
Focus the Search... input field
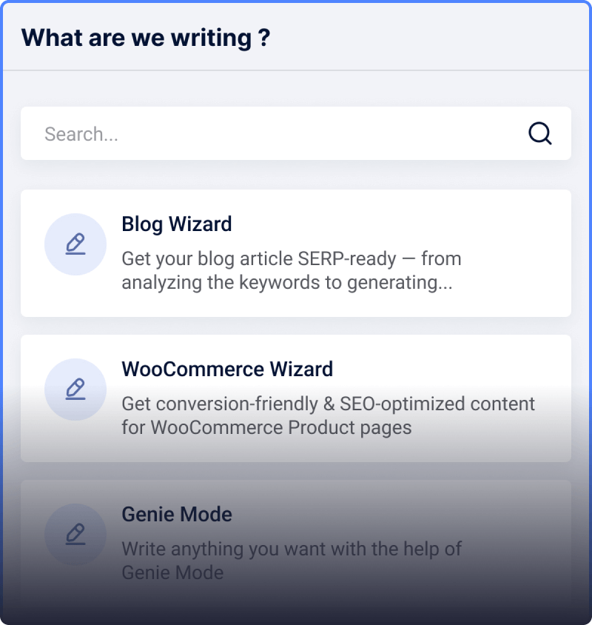295,133
